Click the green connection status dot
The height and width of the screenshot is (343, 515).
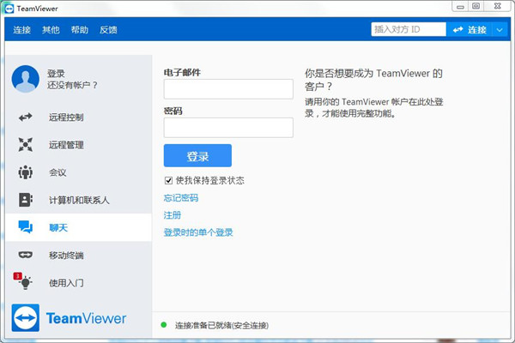pyautogui.click(x=164, y=325)
